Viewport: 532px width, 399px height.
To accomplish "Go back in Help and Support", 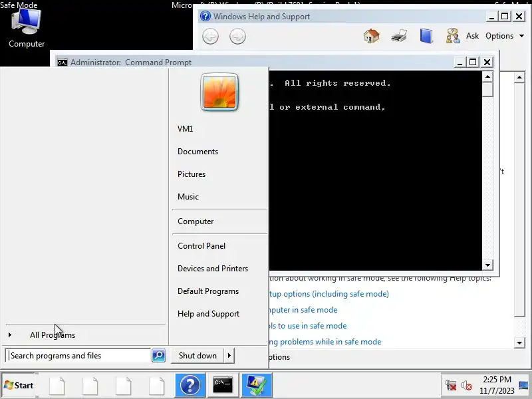I will tap(210, 37).
